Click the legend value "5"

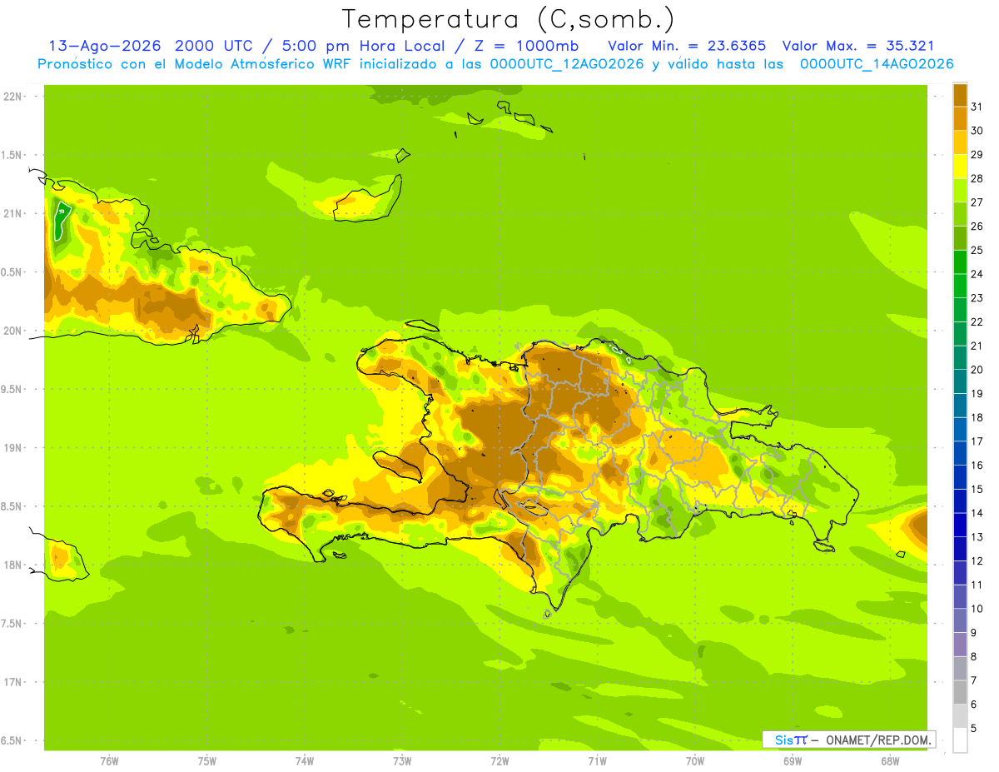click(x=974, y=729)
